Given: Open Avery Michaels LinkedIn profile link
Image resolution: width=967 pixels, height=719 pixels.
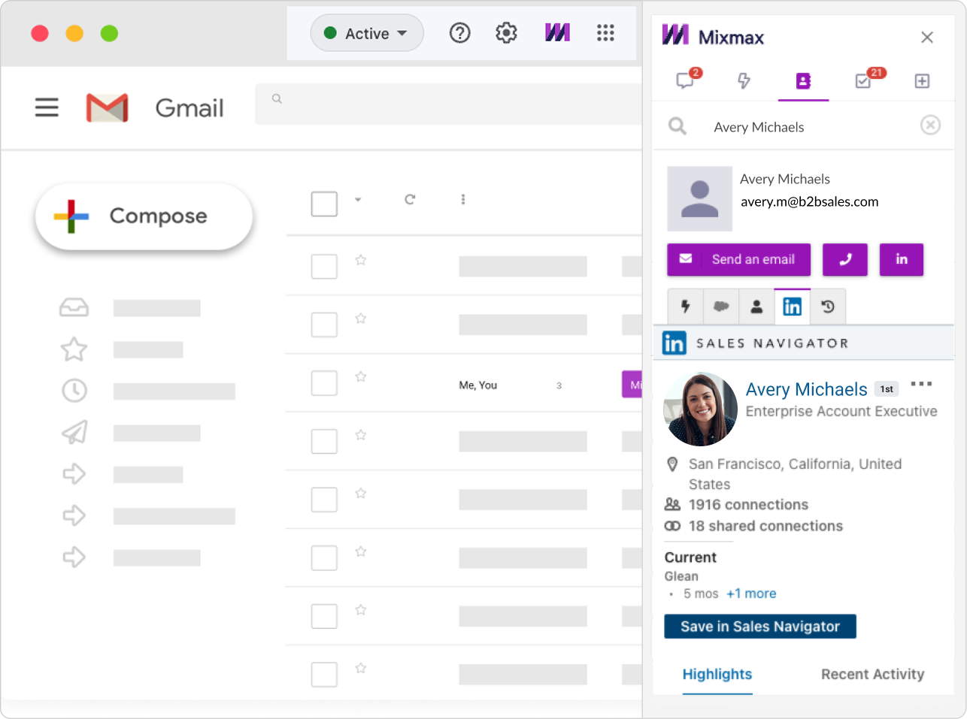Looking at the screenshot, I should click(x=806, y=389).
